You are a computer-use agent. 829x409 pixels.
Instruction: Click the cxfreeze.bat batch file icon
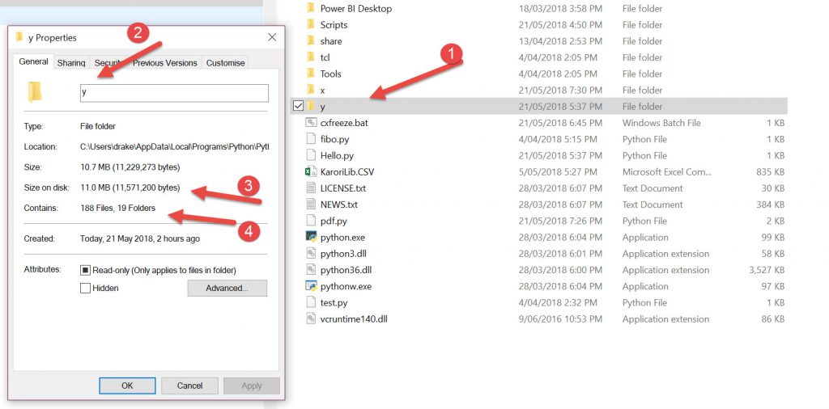click(311, 123)
